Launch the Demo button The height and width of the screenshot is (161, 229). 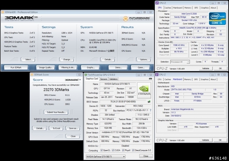(118, 67)
